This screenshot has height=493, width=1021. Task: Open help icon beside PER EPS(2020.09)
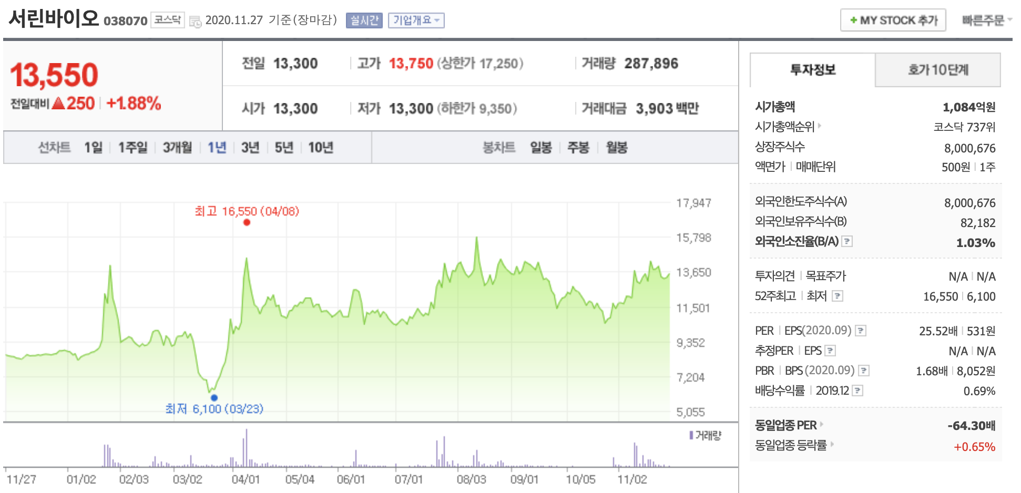pyautogui.click(x=861, y=331)
